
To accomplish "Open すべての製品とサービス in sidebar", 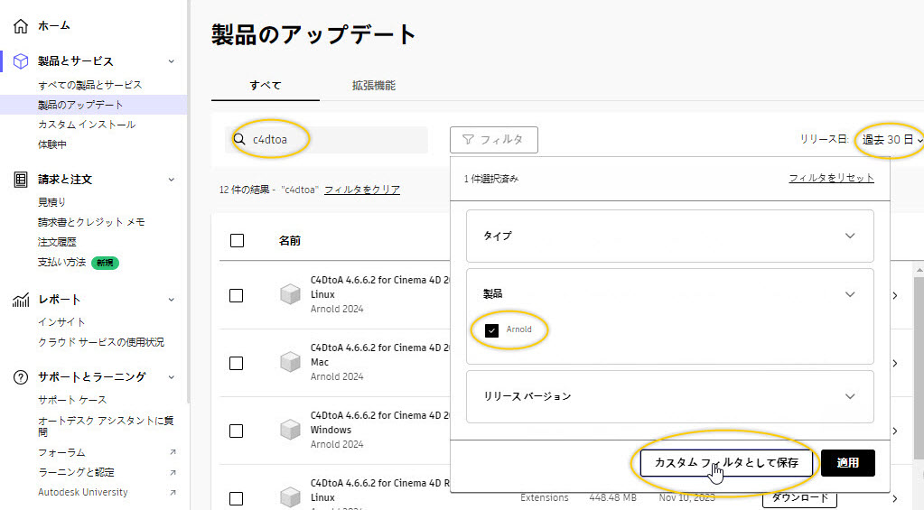I will click(x=90, y=85).
